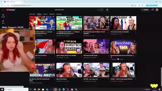This screenshot has width=162, height=91.
Task: Add Beichten Talk video to queue
Action: pos(134,44)
